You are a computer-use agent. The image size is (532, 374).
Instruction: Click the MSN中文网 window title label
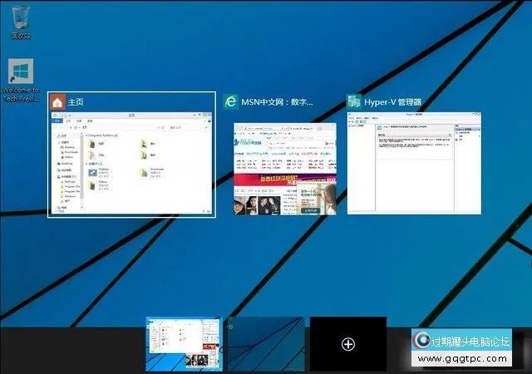(x=276, y=101)
